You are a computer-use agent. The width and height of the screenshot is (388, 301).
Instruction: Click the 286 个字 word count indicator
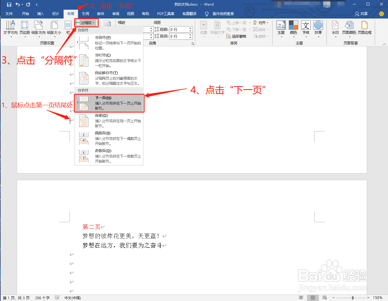click(42, 297)
